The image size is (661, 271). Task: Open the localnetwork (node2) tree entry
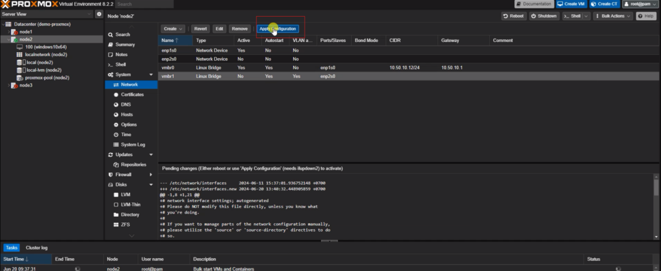pos(46,55)
